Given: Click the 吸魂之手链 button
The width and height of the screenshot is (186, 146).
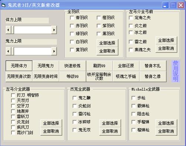Looking at the screenshot, I should 126,77.
